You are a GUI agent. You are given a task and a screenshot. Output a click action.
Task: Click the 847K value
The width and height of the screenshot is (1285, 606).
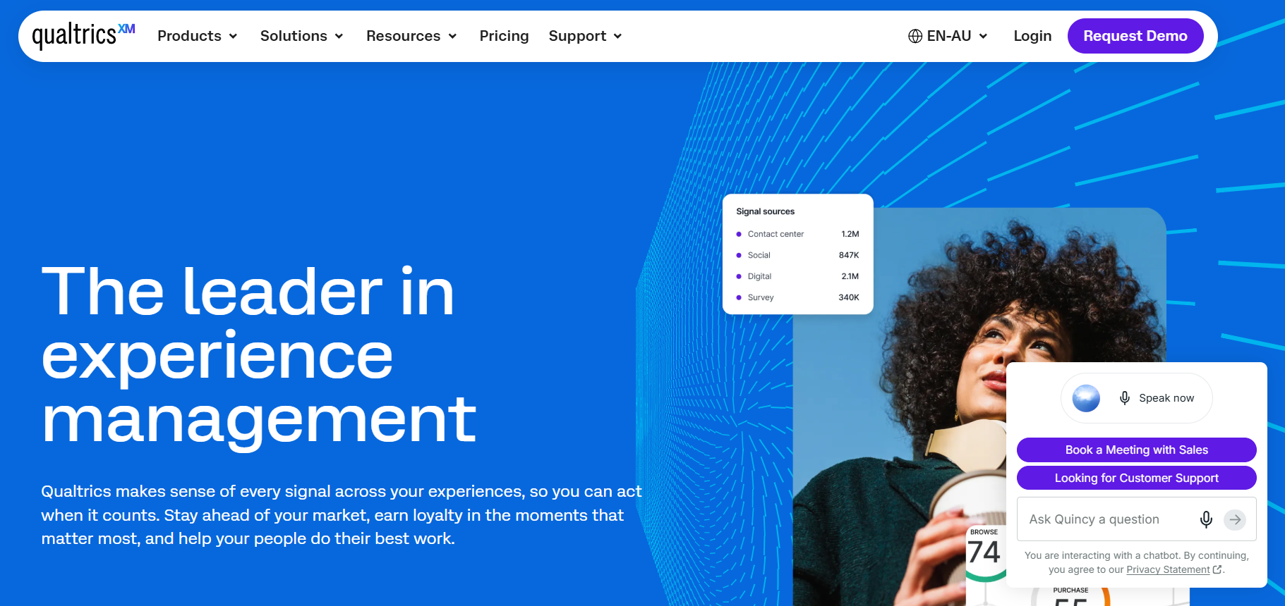coord(849,255)
